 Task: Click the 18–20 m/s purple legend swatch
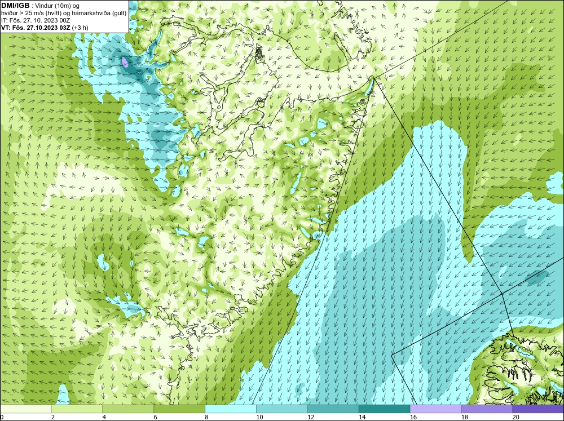(487, 409)
